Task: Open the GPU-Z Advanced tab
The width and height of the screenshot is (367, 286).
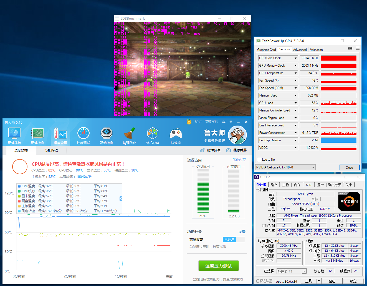Action: coord(300,50)
